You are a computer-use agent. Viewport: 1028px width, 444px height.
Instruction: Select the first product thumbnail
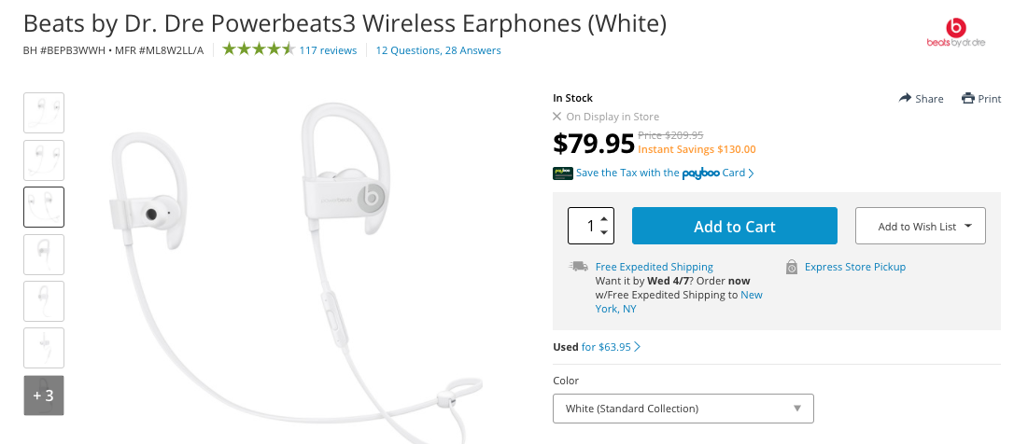(x=44, y=113)
